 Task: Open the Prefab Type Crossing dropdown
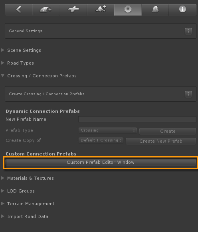108,130
